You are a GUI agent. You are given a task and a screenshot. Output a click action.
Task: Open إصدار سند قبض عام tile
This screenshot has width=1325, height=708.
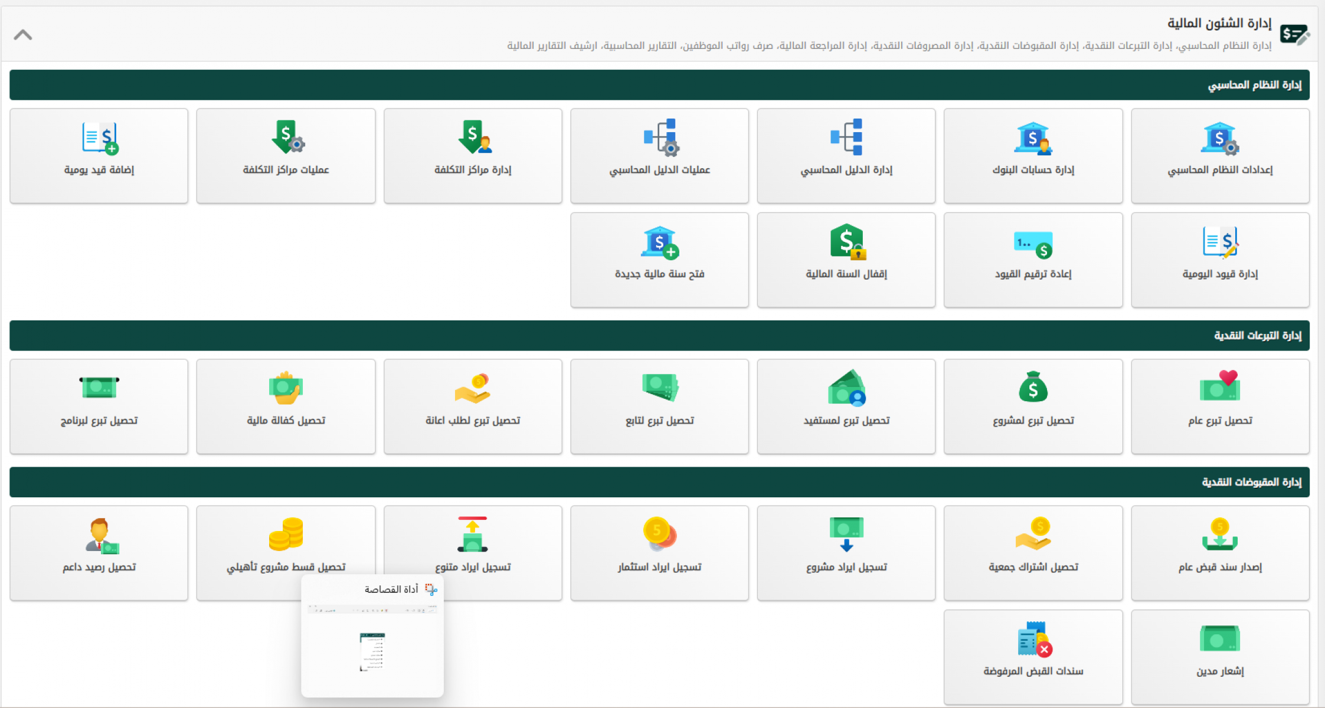(x=1220, y=553)
